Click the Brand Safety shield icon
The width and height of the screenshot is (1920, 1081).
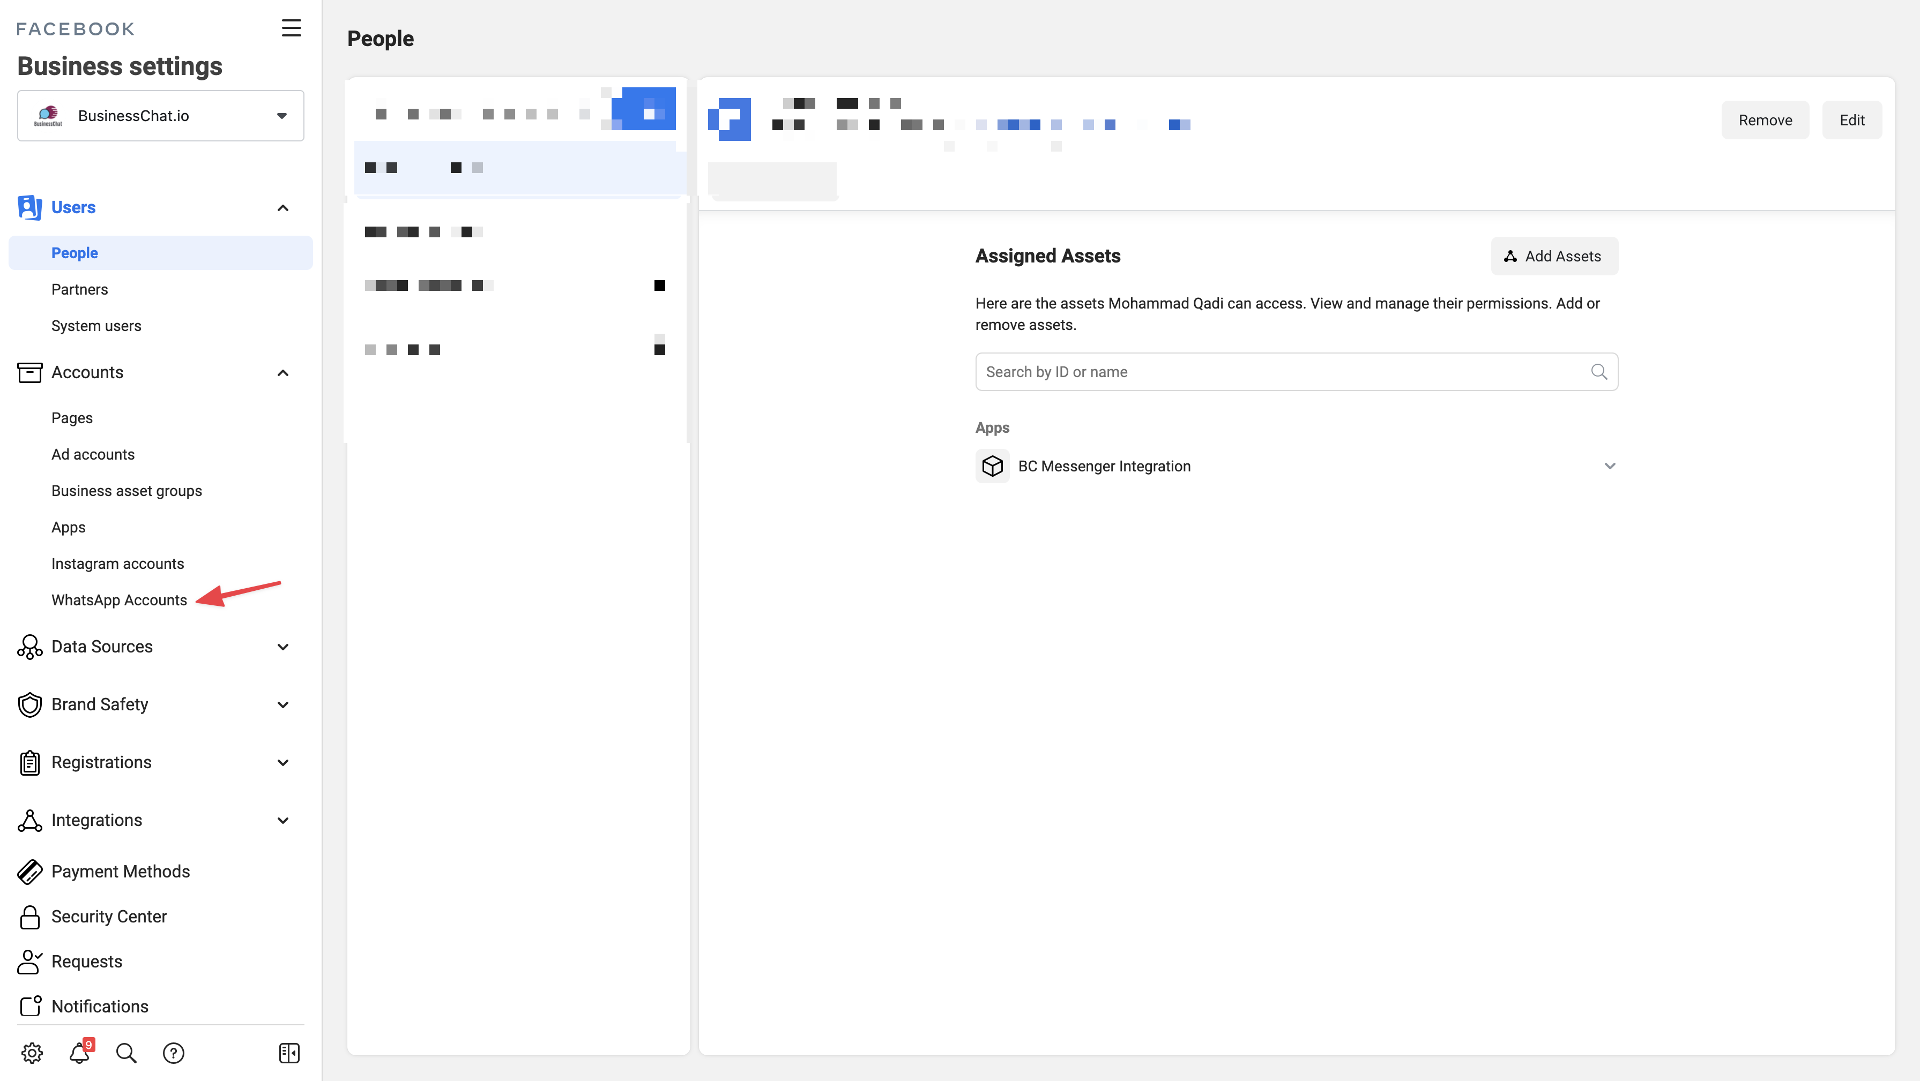[30, 705]
